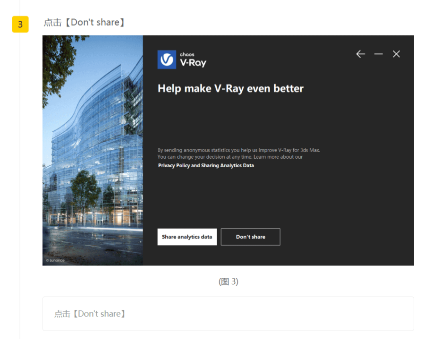Select the 'Help make V-Ray even better' heading

click(230, 89)
